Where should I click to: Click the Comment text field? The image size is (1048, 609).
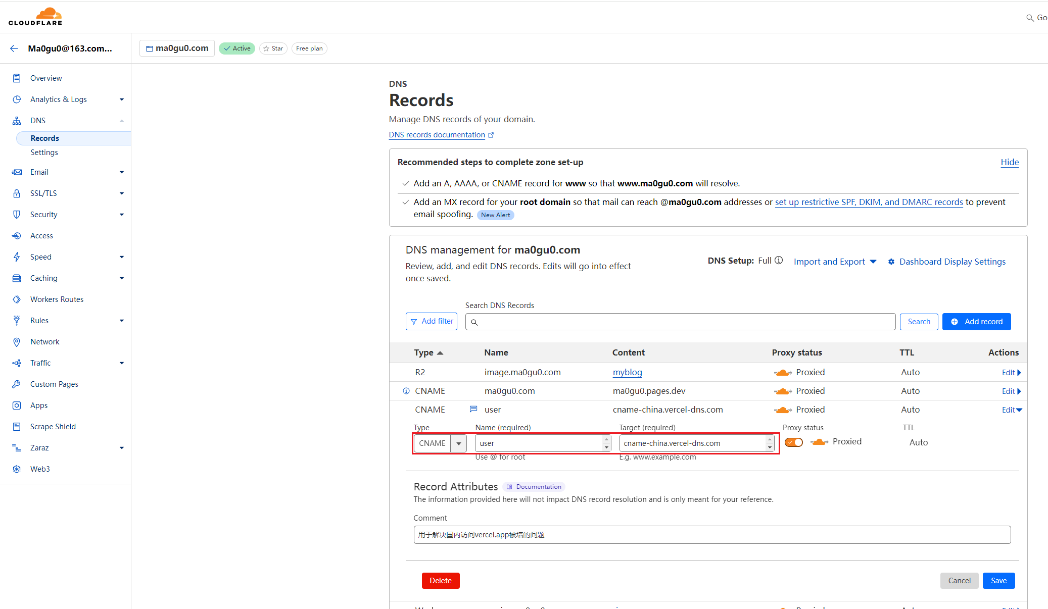click(712, 535)
